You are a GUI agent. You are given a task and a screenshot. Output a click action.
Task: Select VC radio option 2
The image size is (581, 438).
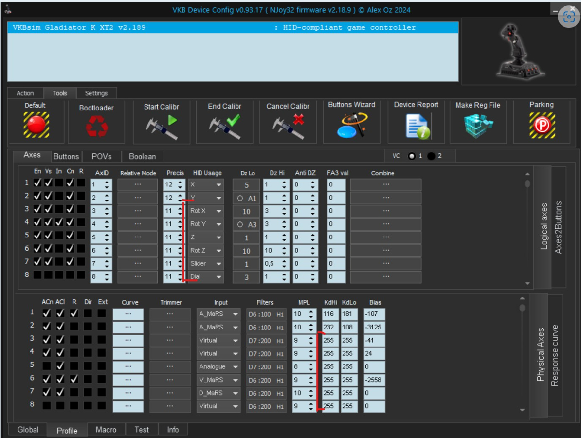click(431, 156)
